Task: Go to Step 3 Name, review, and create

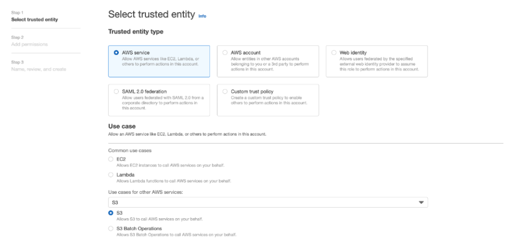Action: 38,69
